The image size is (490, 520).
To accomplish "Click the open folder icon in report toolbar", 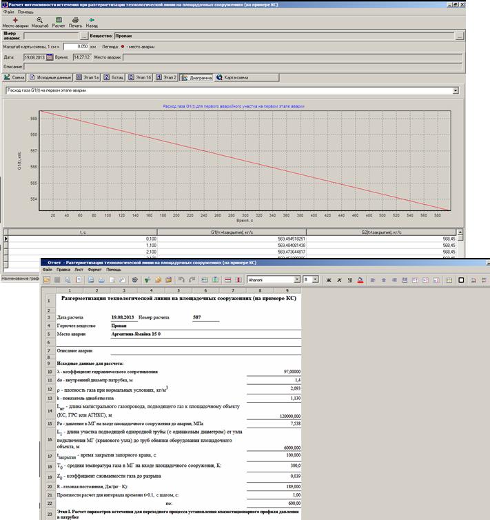I will pyautogui.click(x=47, y=280).
